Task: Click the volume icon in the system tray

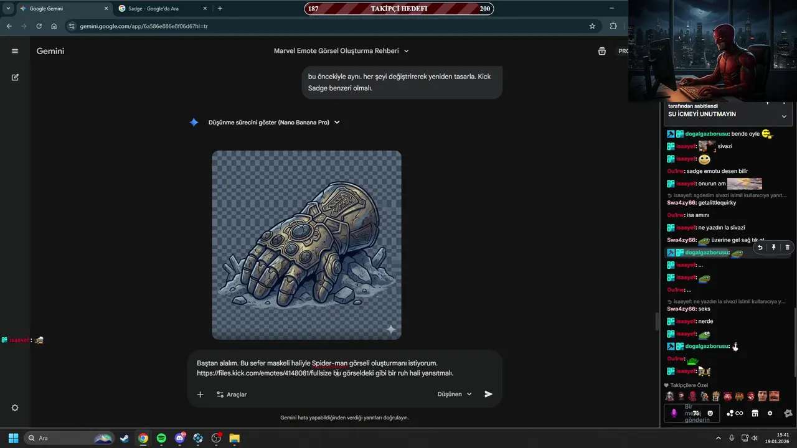Action: (x=754, y=438)
